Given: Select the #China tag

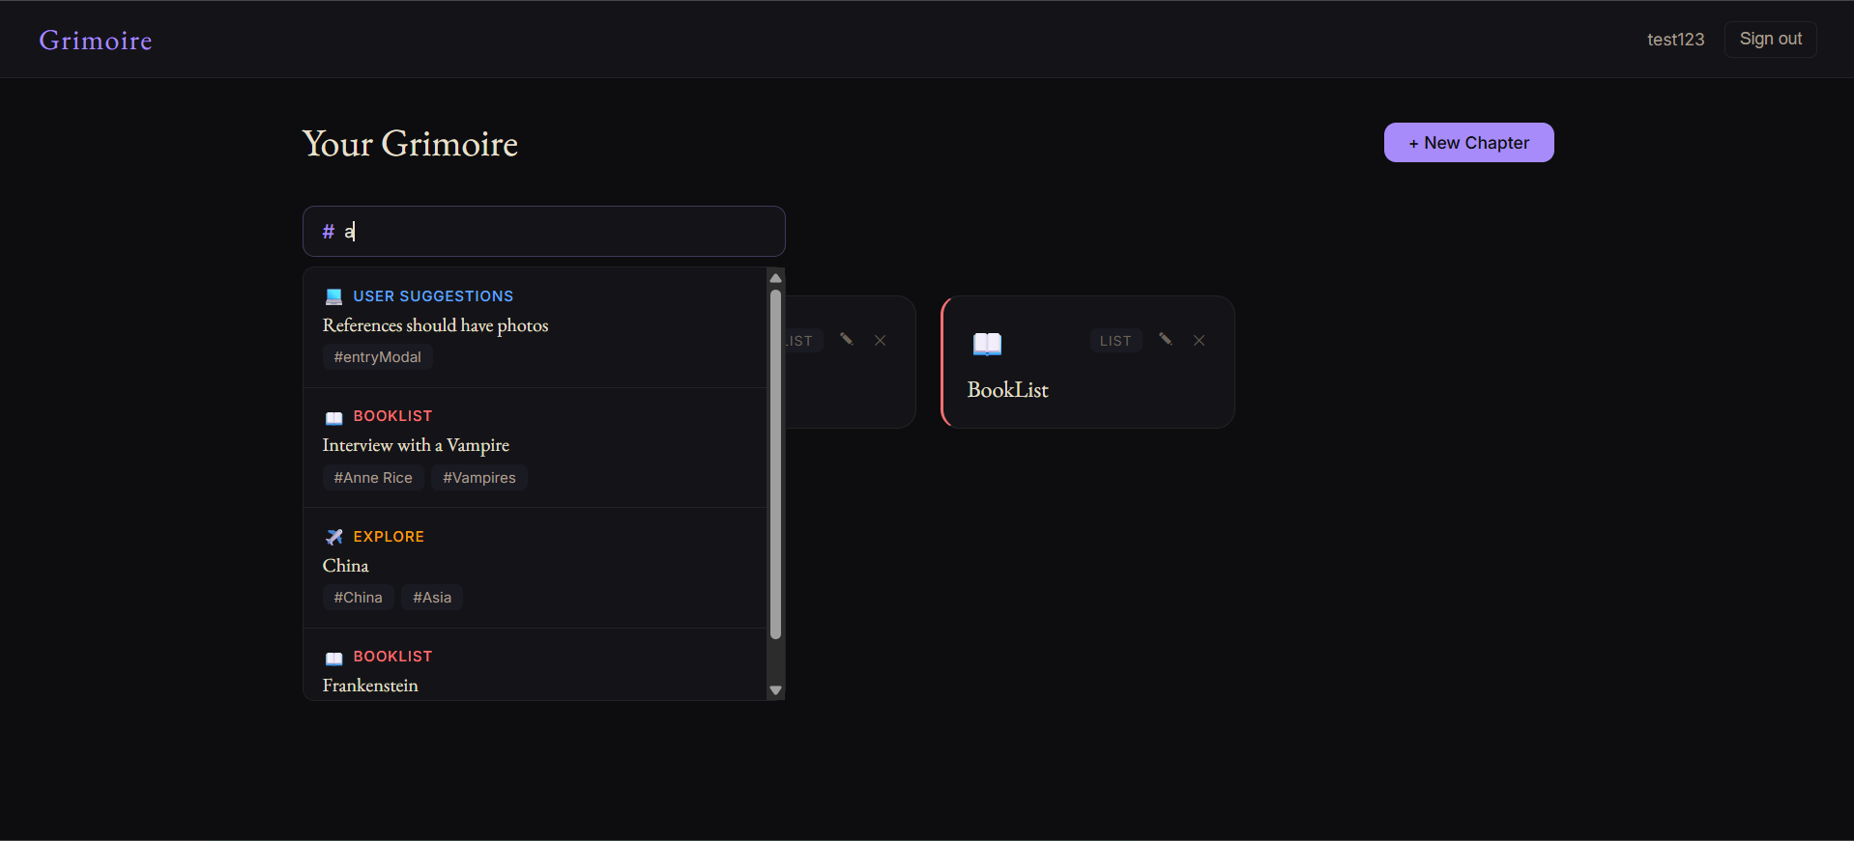Looking at the screenshot, I should [357, 597].
